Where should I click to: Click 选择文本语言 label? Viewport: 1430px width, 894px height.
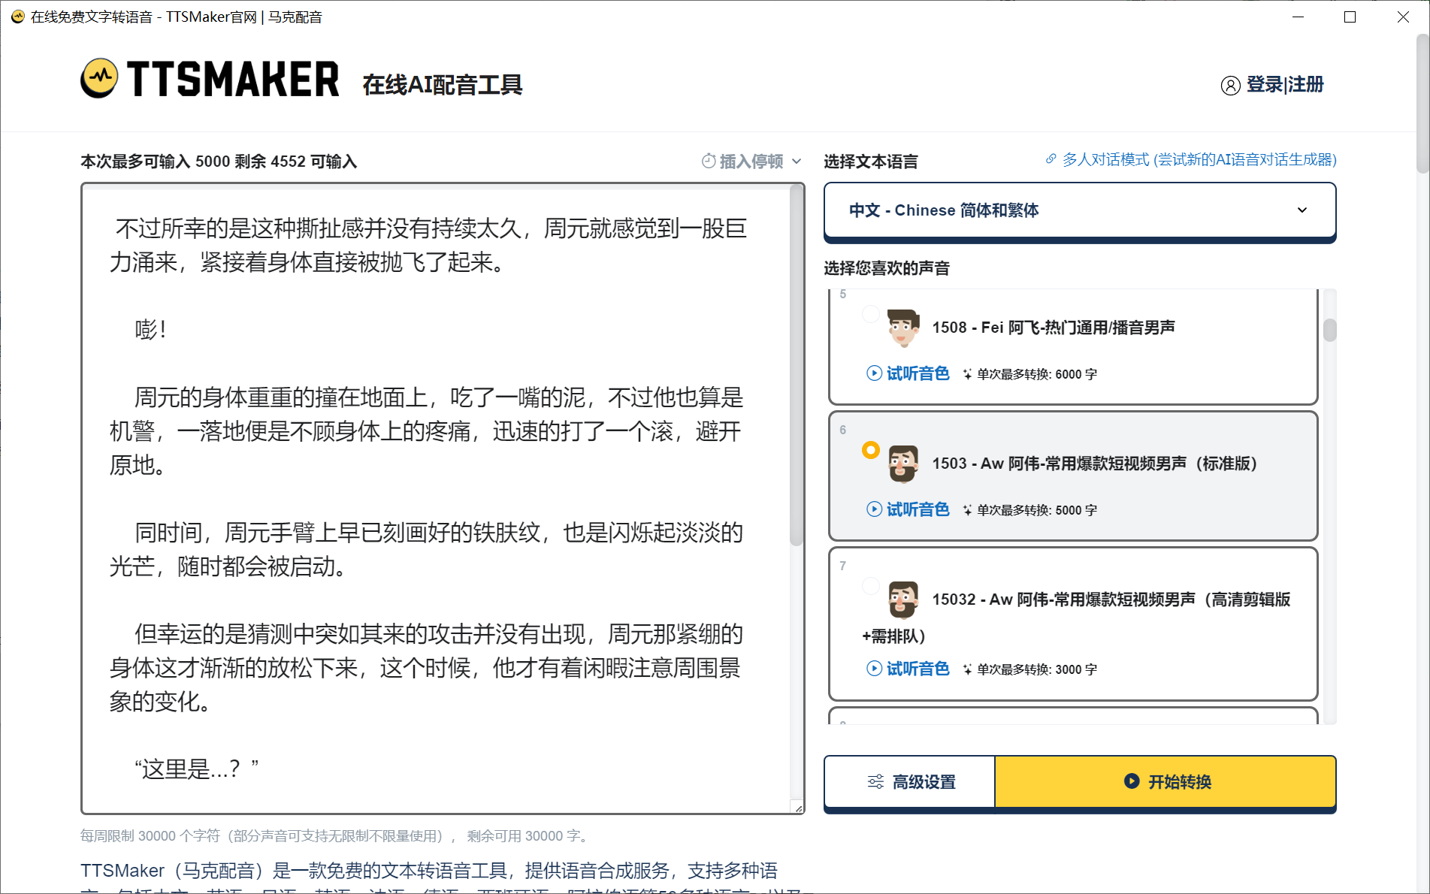click(x=871, y=162)
